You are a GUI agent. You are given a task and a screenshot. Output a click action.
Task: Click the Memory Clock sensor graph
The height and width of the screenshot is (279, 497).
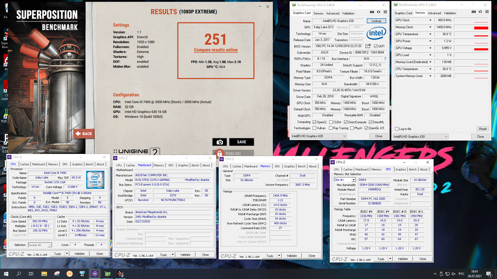point(471,27)
